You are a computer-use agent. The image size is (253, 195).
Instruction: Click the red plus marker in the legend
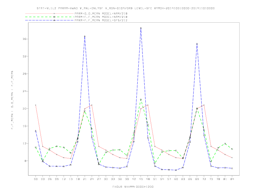tap(54, 13)
